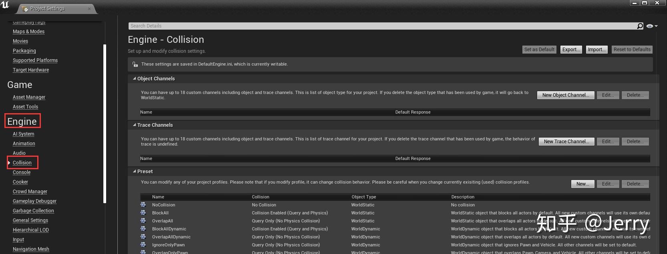
Task: Click Reset to Defaults button
Action: tap(632, 50)
